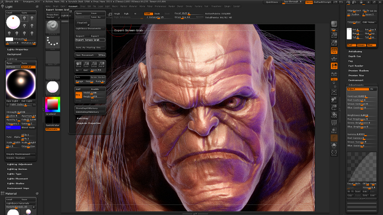Select the Scale icon on right shelf
This screenshot has width=383, height=215.
334,107
